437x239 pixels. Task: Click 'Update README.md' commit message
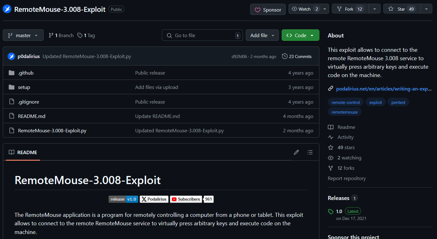157,116
